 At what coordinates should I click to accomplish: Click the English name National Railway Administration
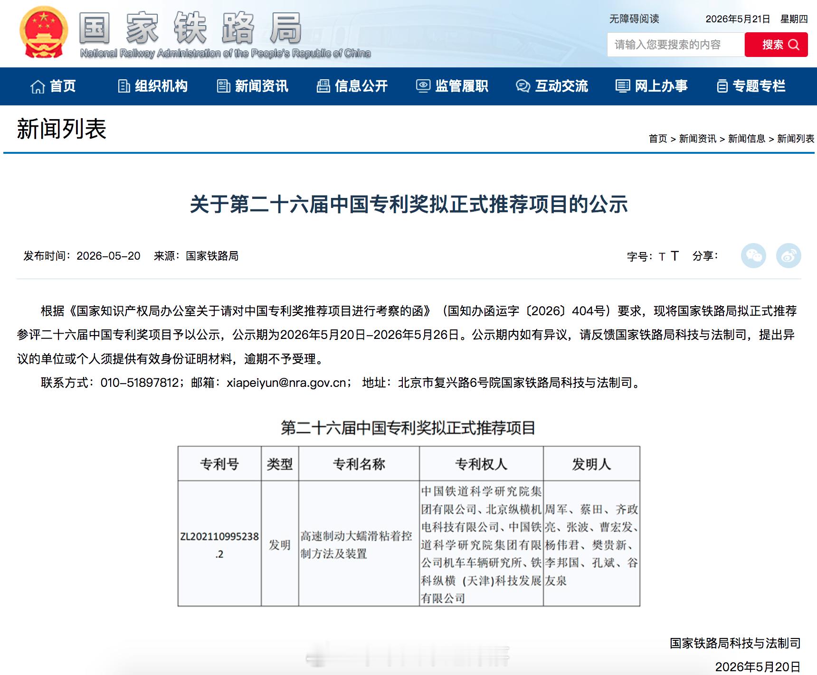pyautogui.click(x=226, y=53)
